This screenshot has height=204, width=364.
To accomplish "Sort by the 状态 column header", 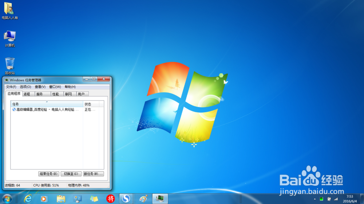I will click(x=91, y=104).
